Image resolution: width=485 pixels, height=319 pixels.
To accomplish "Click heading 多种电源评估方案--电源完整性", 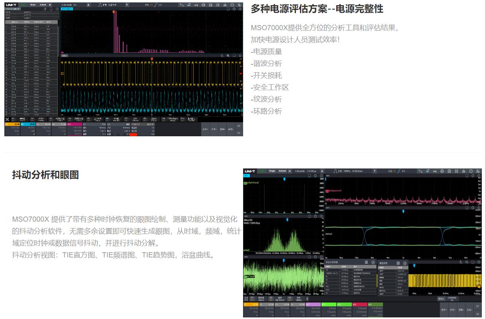I will point(317,9).
